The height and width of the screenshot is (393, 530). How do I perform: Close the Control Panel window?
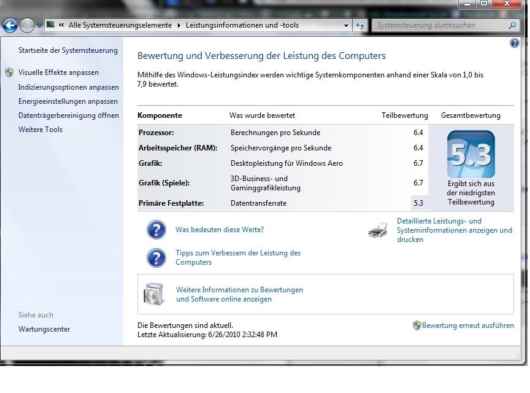pyautogui.click(x=506, y=4)
